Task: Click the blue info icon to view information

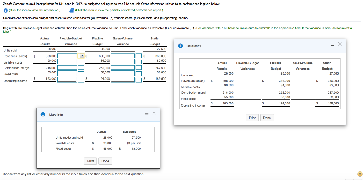Action: 5,10
